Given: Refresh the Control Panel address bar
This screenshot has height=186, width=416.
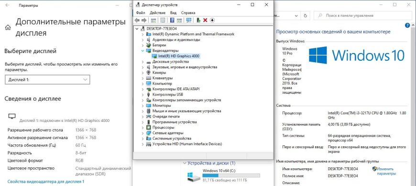Looking at the screenshot, I should [306, 15].
